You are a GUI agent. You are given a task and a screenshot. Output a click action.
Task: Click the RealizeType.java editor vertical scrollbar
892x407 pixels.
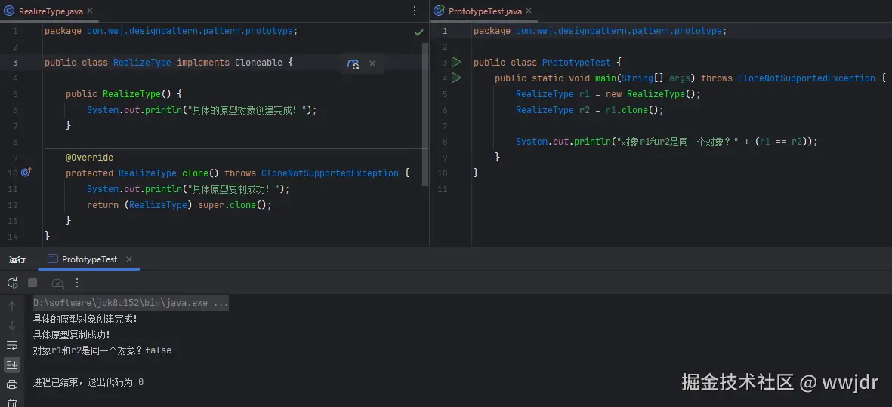[425, 114]
